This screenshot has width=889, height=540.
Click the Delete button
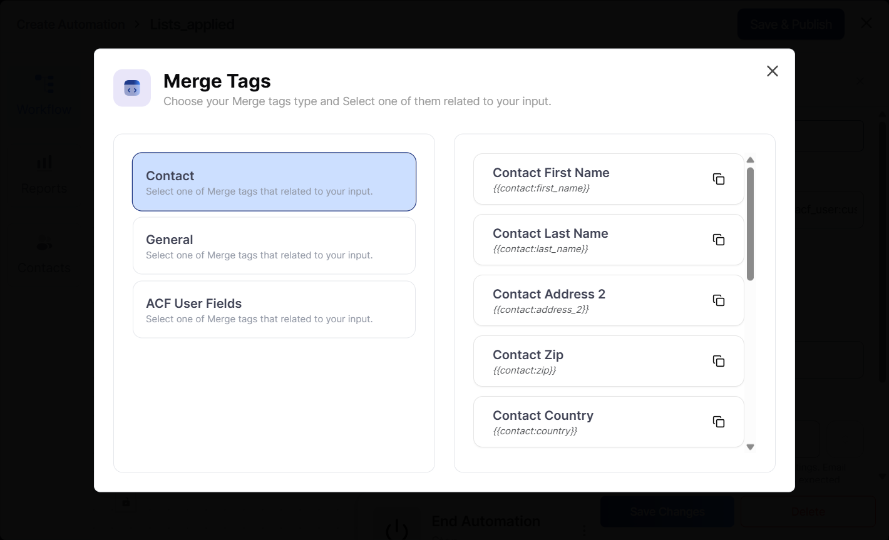808,511
